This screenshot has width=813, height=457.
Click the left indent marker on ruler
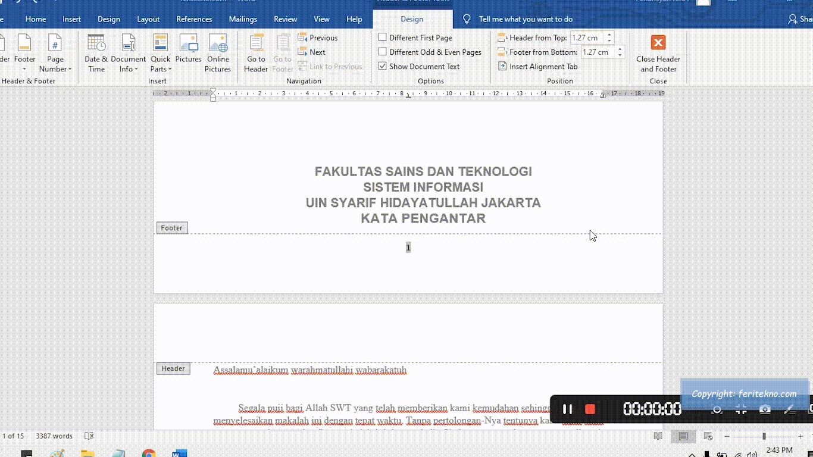[213, 98]
